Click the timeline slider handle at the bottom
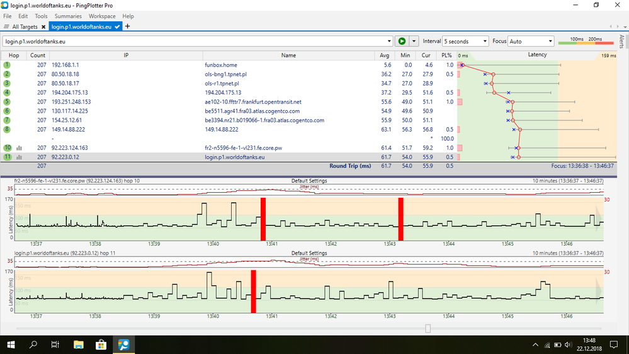Viewport: 629px width, 354px height. tap(428, 328)
